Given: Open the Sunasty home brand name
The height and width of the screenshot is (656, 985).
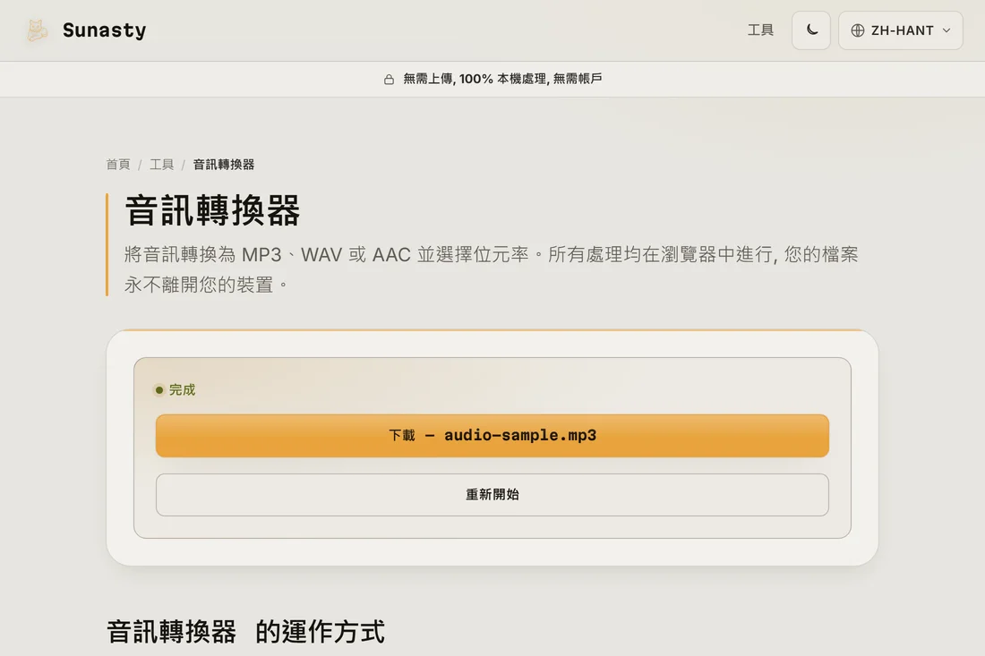Looking at the screenshot, I should click(x=104, y=30).
